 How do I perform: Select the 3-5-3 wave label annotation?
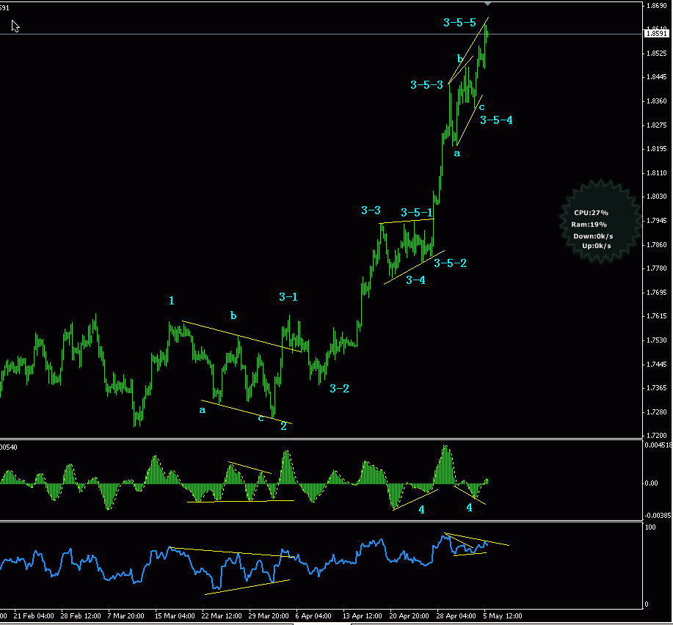click(x=426, y=85)
